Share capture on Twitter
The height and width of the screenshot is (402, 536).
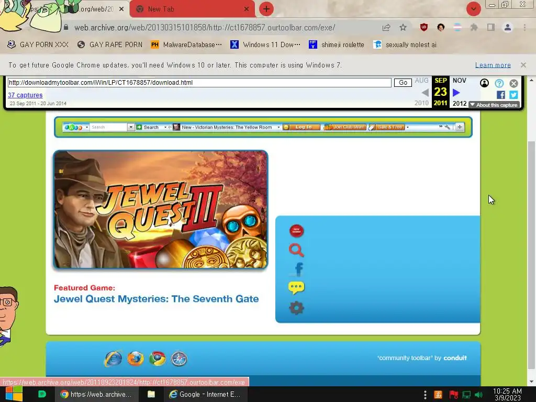[513, 95]
